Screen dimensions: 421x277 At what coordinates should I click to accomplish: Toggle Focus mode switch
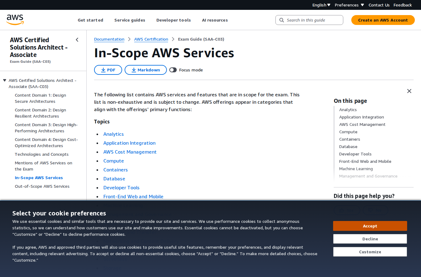coord(173,70)
